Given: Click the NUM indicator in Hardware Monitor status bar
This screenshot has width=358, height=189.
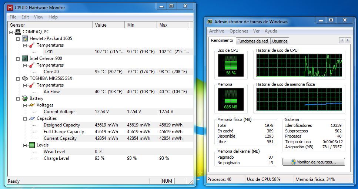Looking at the screenshot, I should tap(167, 181).
